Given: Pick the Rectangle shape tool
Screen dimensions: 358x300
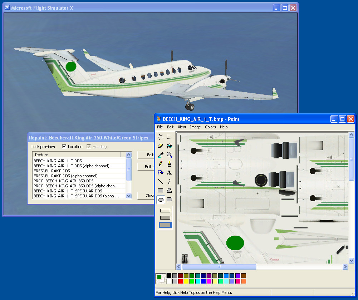Looking at the screenshot, I should tap(161, 191).
